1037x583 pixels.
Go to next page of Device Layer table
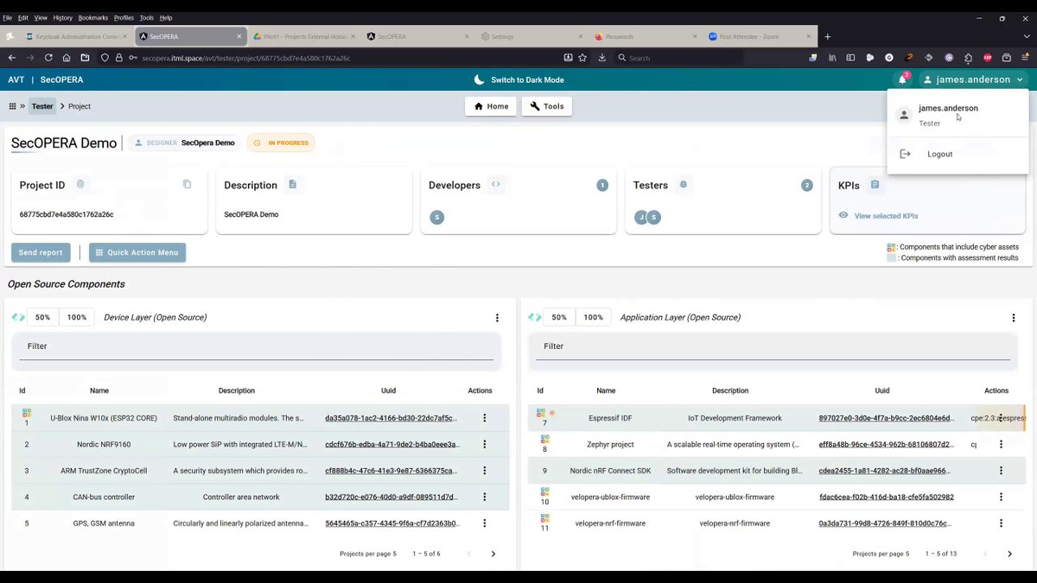[x=493, y=554]
